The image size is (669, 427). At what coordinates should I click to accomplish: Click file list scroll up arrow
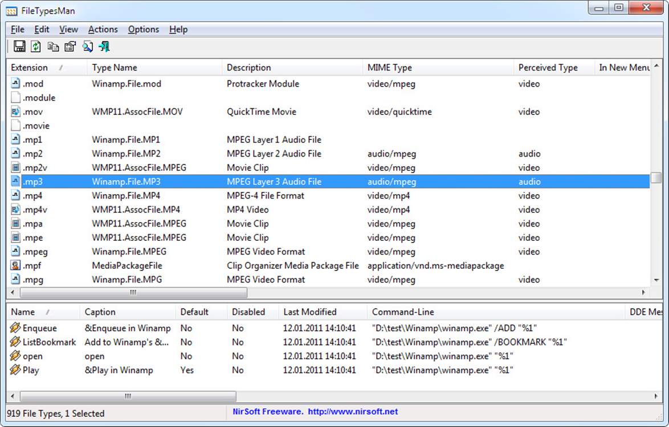tap(656, 65)
